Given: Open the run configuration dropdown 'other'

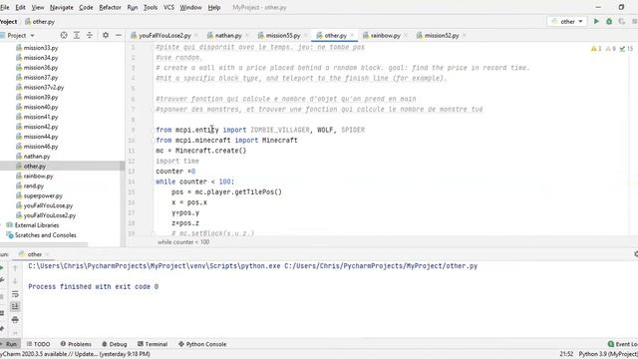Looking at the screenshot, I should (567, 22).
